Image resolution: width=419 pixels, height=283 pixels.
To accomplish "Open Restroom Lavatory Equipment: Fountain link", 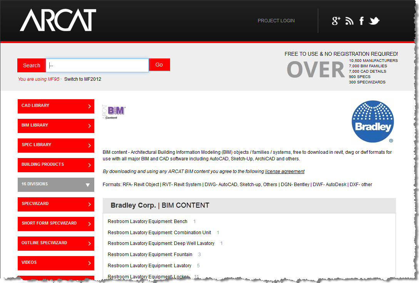I will pyautogui.click(x=150, y=255).
